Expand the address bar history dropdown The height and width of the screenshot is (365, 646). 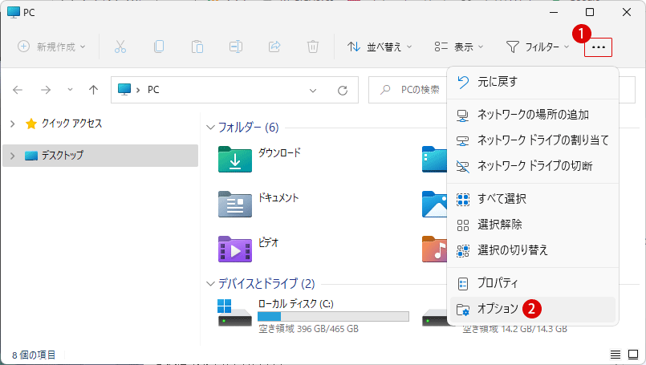pos(313,90)
